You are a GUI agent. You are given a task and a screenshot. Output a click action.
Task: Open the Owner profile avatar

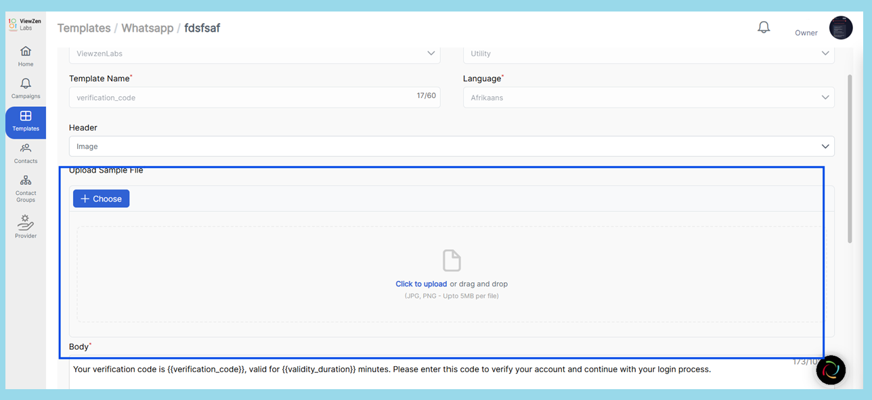[840, 28]
